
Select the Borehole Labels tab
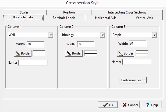coord(64,18)
